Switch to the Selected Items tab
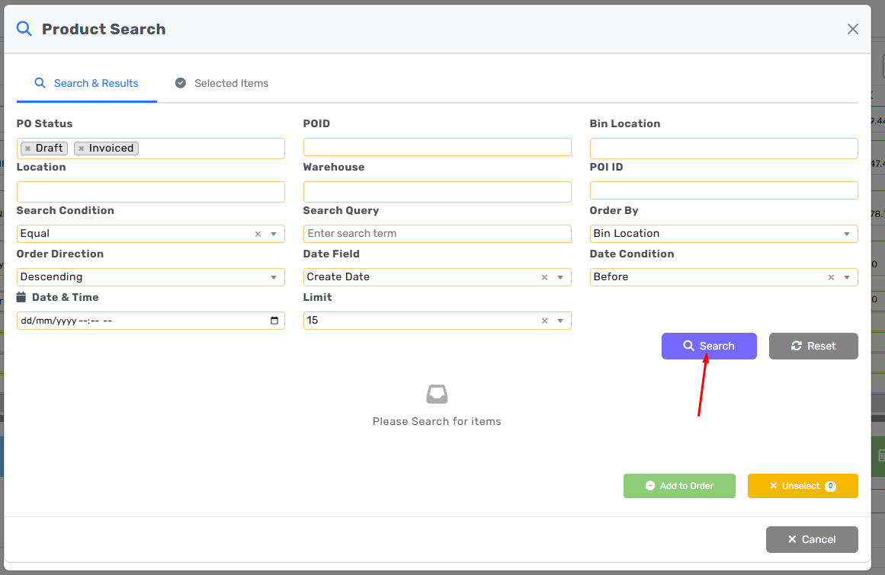This screenshot has height=575, width=885. click(222, 83)
